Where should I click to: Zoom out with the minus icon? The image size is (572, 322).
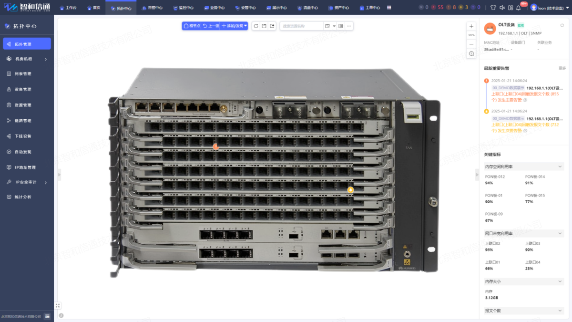coord(471,44)
